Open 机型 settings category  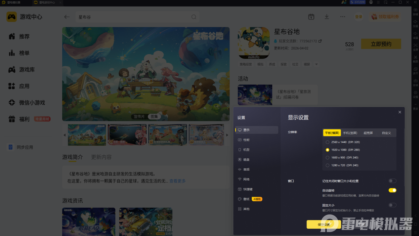pos(257,150)
